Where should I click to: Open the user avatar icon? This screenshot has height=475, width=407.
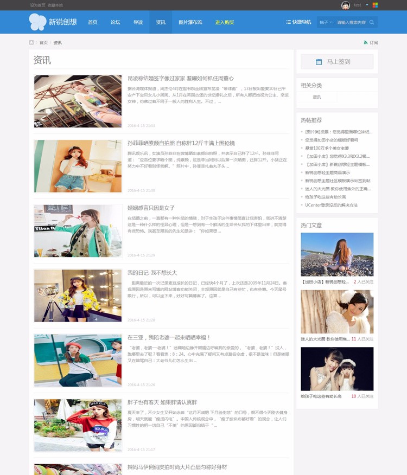tap(346, 5)
